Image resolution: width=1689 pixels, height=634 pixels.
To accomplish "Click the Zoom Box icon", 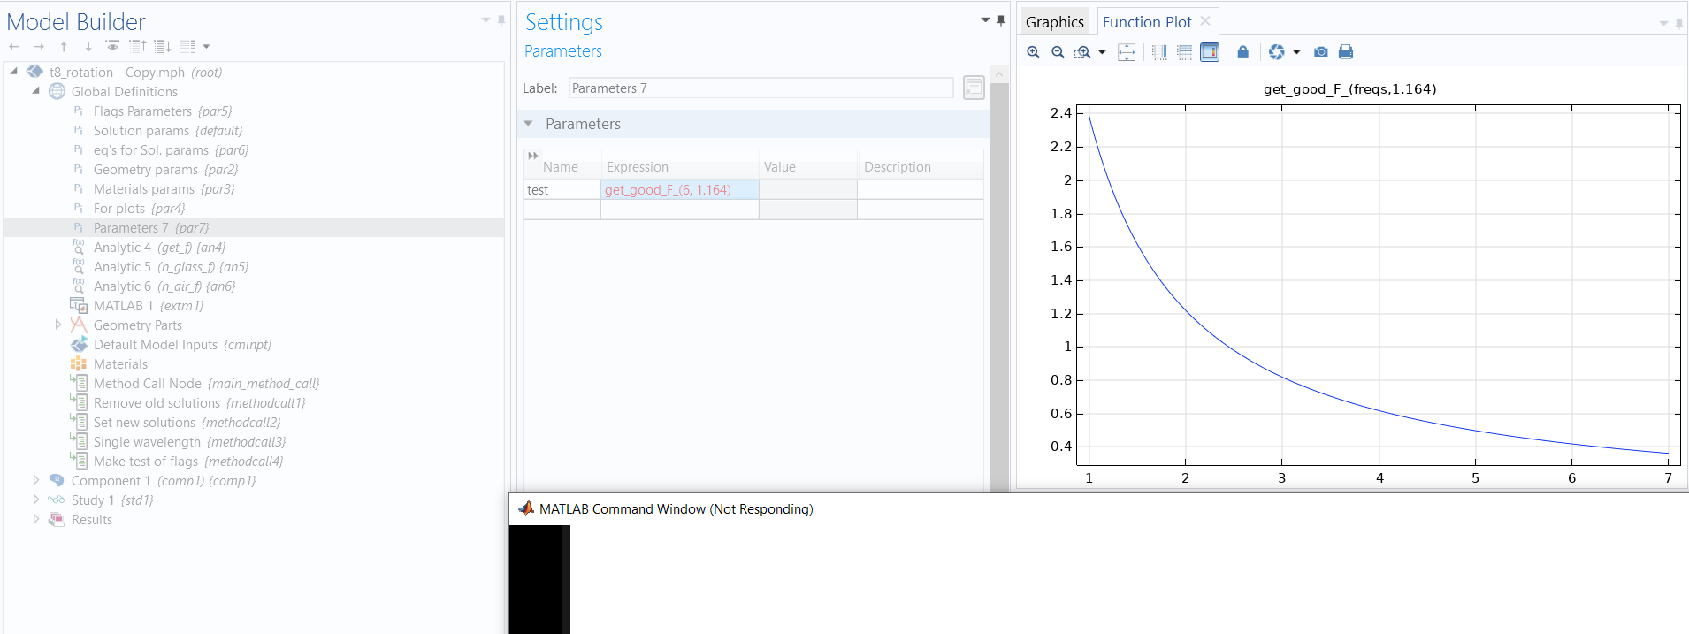I will [1082, 52].
